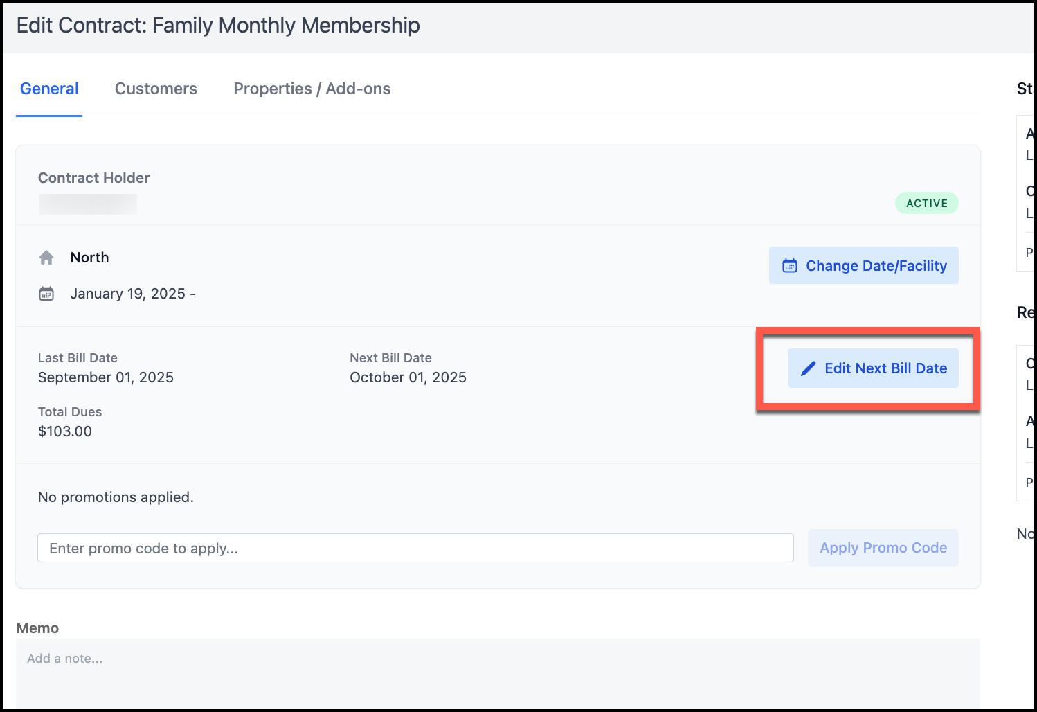Click the green ACTIVE status badge

click(x=926, y=203)
